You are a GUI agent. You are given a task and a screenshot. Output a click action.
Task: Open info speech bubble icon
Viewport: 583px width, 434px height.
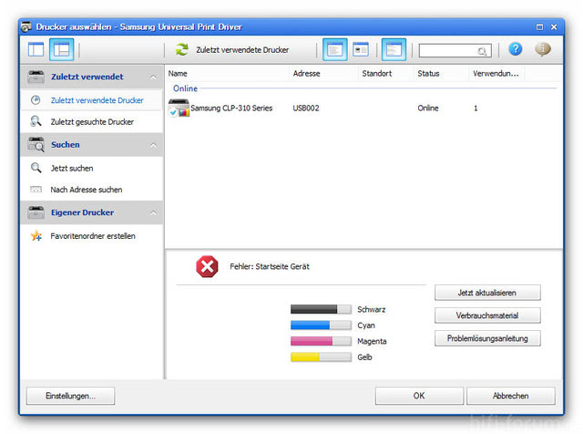pos(543,48)
